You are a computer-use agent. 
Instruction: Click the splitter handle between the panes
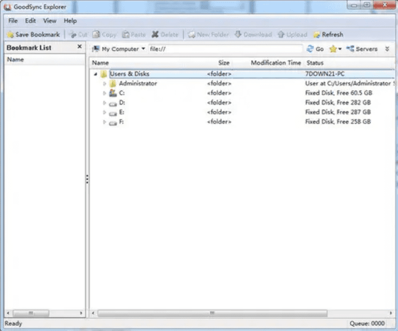[88, 179]
